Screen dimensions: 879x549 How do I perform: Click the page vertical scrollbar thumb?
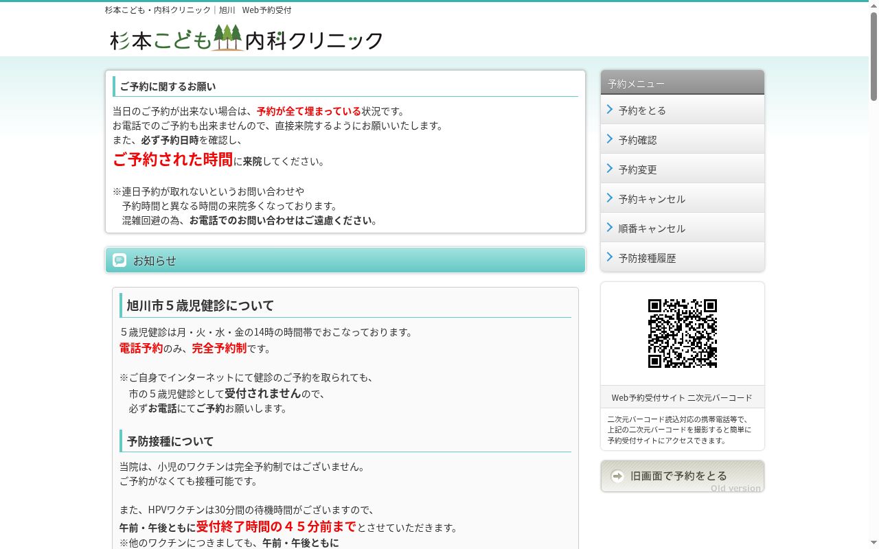[874, 56]
